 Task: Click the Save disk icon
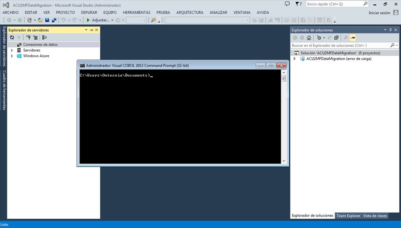[x=47, y=20]
